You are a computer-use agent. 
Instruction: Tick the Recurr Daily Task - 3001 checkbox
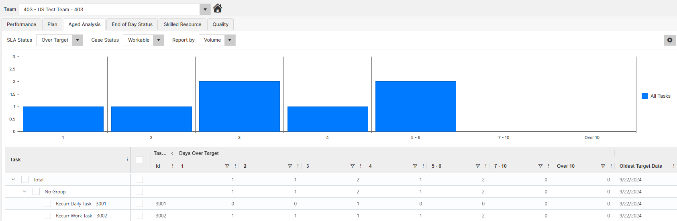click(47, 204)
